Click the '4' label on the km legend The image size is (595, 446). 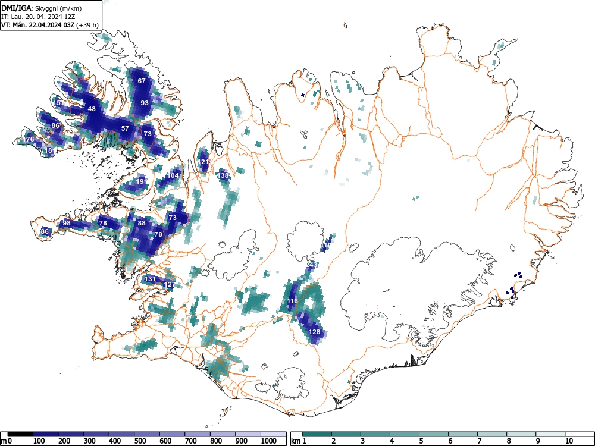coord(392,441)
